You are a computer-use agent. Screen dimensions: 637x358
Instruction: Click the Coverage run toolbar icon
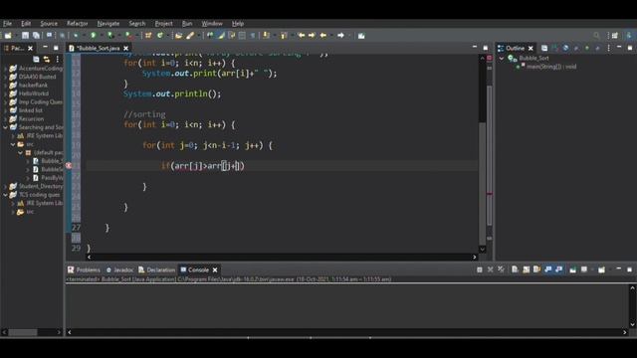pyautogui.click(x=110, y=36)
